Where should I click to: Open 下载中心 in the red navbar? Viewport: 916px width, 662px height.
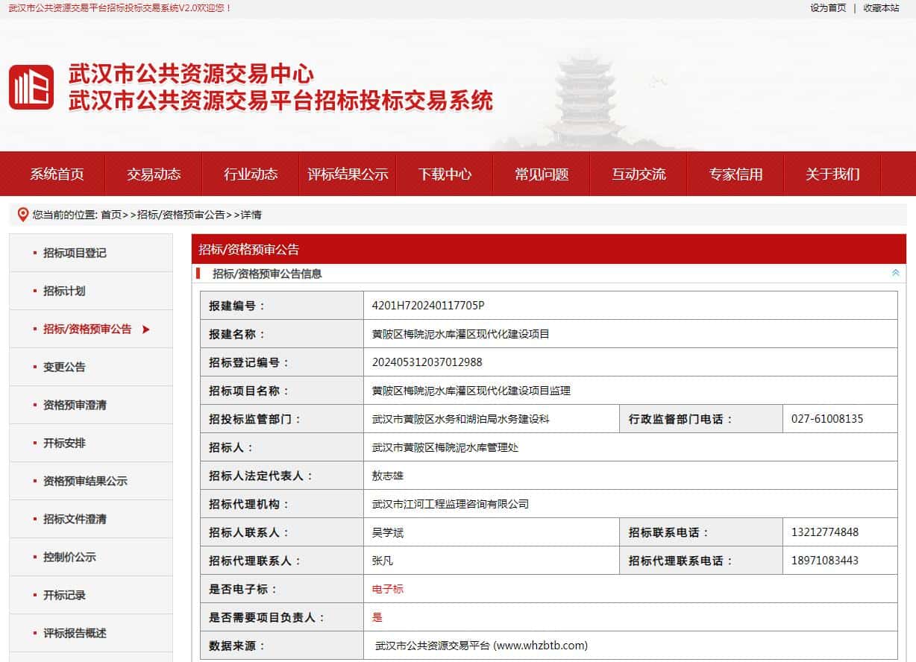coord(445,174)
